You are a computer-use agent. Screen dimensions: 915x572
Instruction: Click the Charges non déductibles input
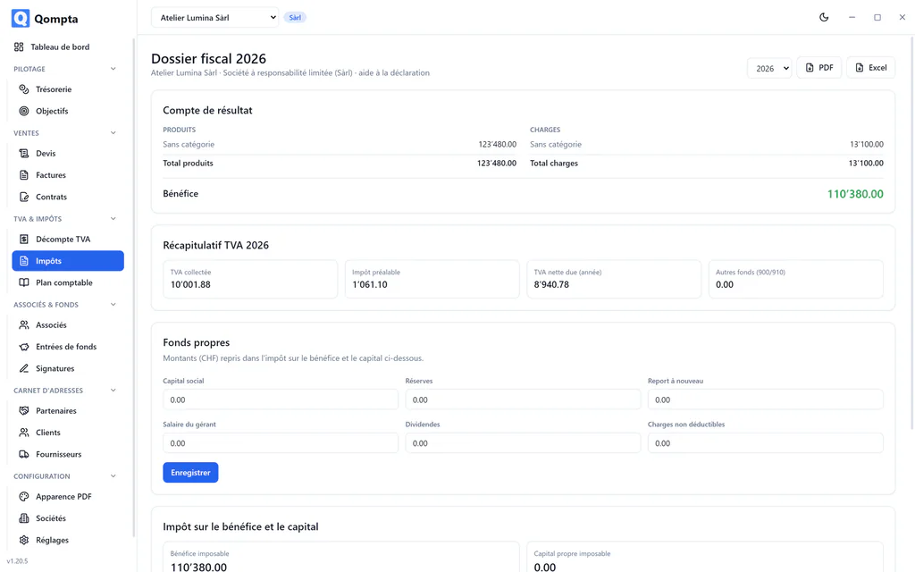pos(766,443)
